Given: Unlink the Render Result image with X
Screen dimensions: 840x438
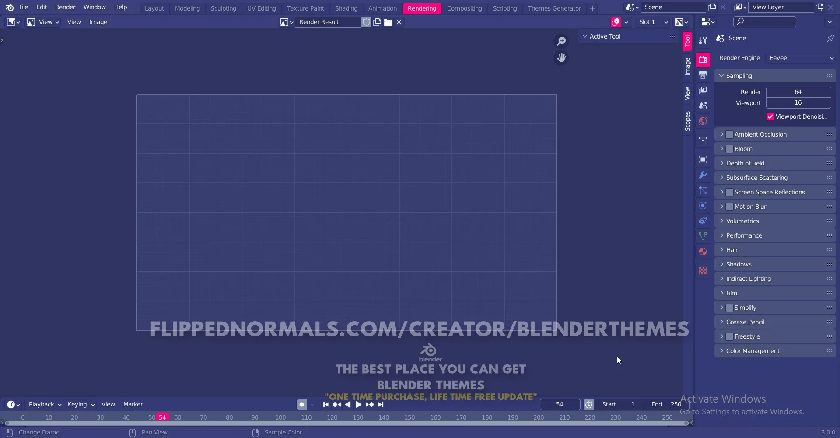Looking at the screenshot, I should tap(399, 22).
